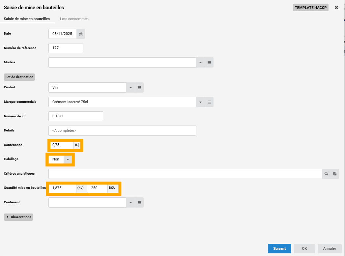345x256 pixels.
Task: Click the Produit list menu icon
Action: coord(139,88)
